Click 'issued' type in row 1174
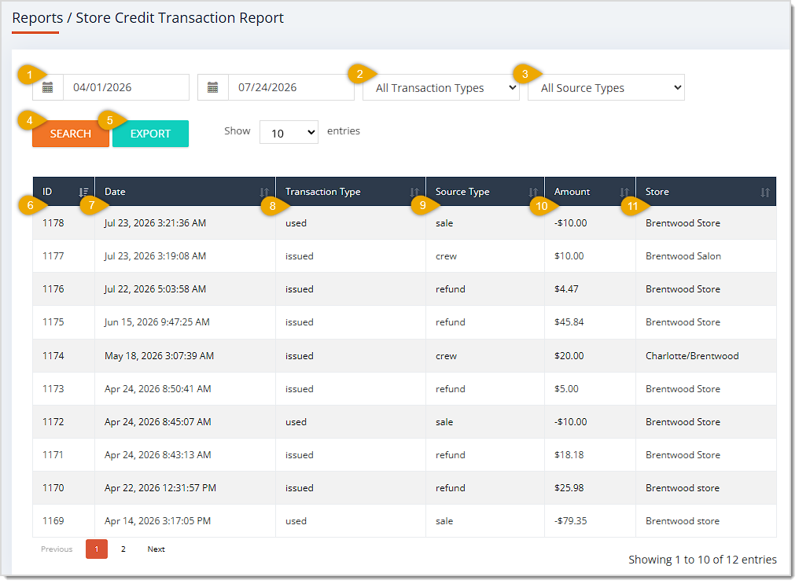The image size is (799, 584). click(x=299, y=356)
